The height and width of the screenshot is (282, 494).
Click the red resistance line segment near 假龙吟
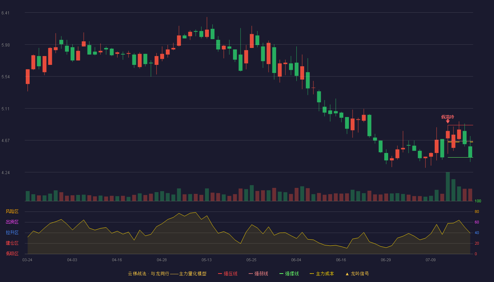[x=460, y=125]
